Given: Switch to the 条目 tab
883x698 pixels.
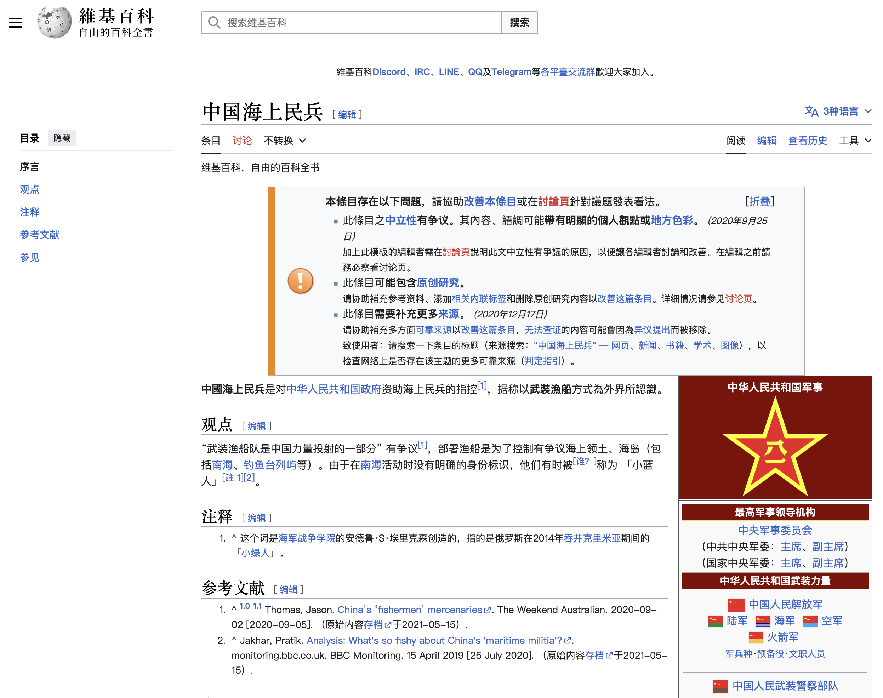Looking at the screenshot, I should point(211,141).
